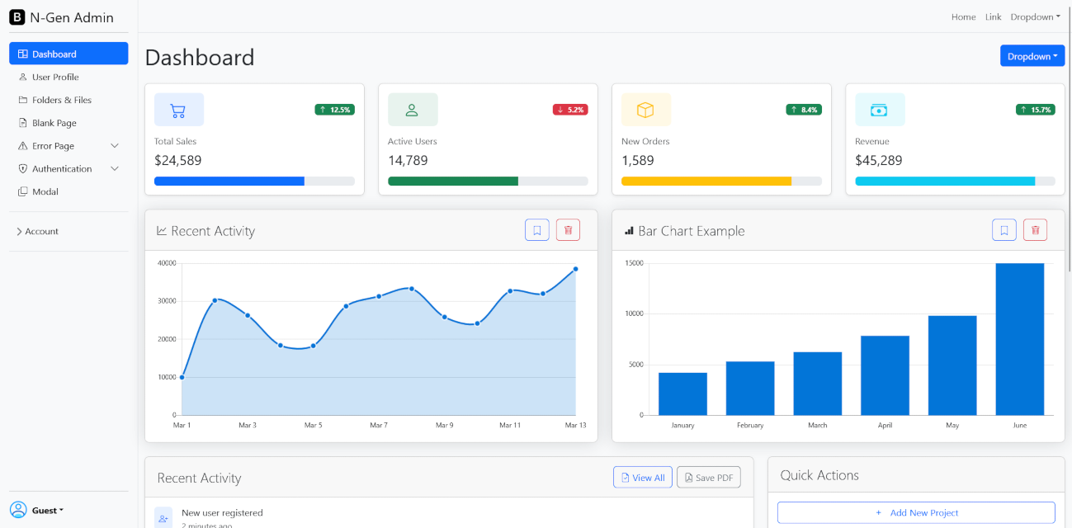1072x528 pixels.
Task: Open the blue Dropdown button
Action: [1032, 56]
